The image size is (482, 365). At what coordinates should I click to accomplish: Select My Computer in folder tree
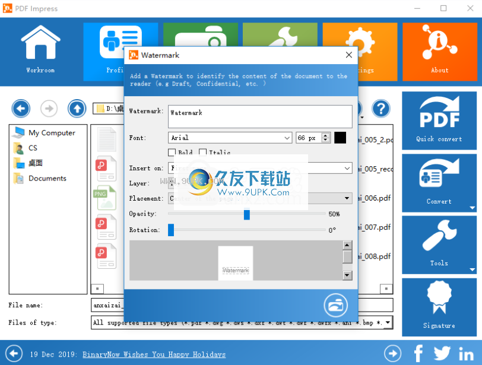pos(45,133)
